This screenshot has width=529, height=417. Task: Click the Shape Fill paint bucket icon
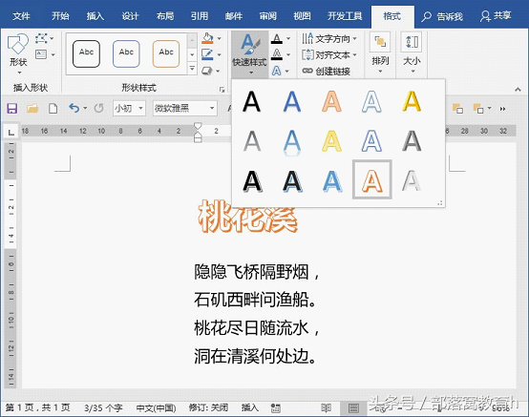[x=207, y=38]
